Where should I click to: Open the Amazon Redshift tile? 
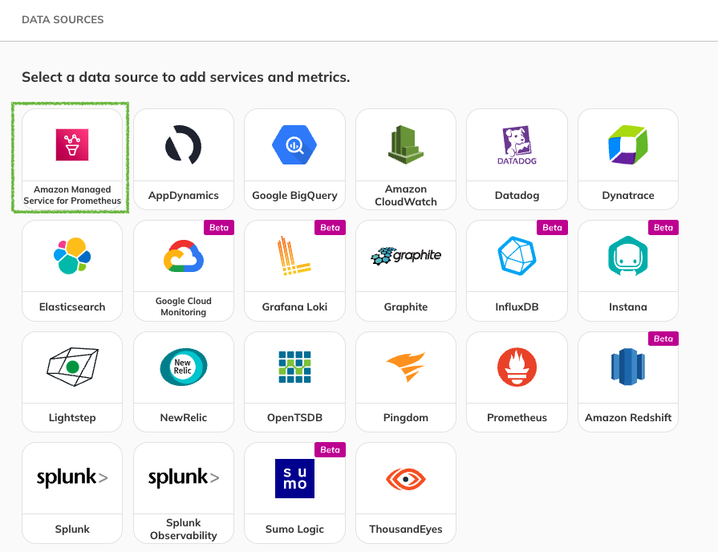click(x=627, y=380)
